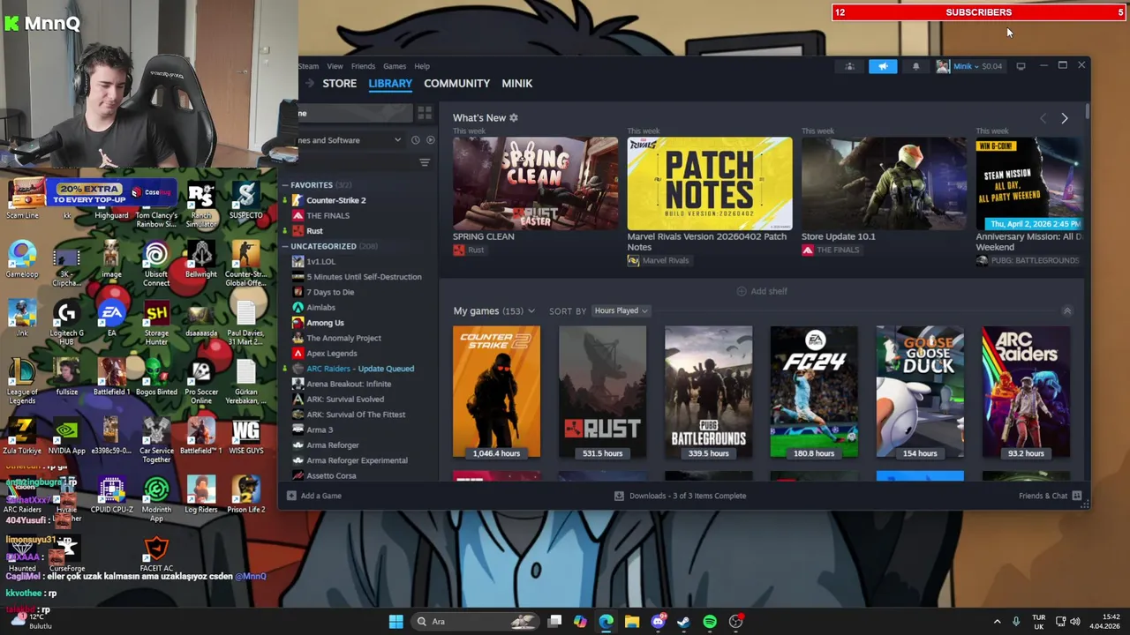Show next What's New items arrow
This screenshot has width=1130, height=635.
point(1064,118)
